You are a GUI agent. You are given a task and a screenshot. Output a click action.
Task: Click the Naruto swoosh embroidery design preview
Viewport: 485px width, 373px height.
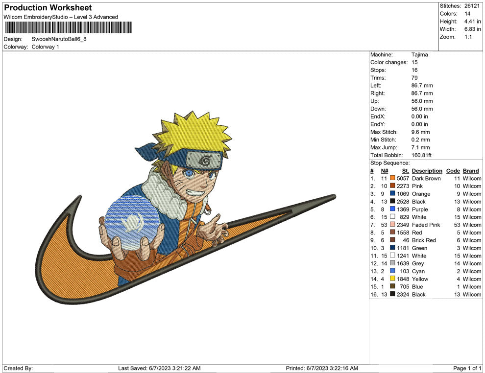186,207
